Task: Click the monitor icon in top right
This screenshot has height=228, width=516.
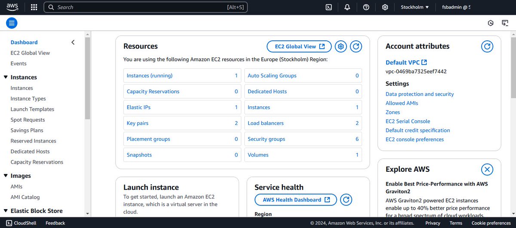Action: click(x=505, y=23)
